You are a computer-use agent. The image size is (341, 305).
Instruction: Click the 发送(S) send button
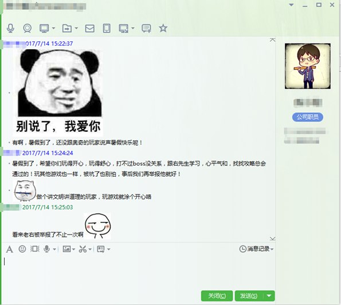(249, 296)
